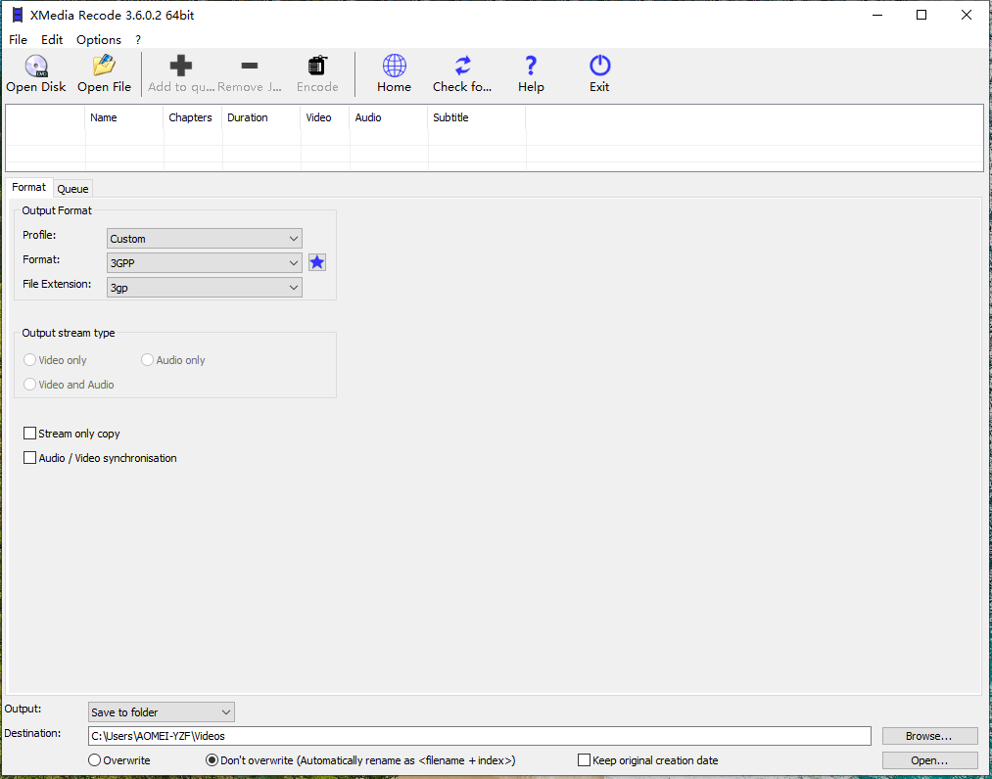The height and width of the screenshot is (779, 992).
Task: Click the Encode clapperboard icon
Action: coord(317,66)
